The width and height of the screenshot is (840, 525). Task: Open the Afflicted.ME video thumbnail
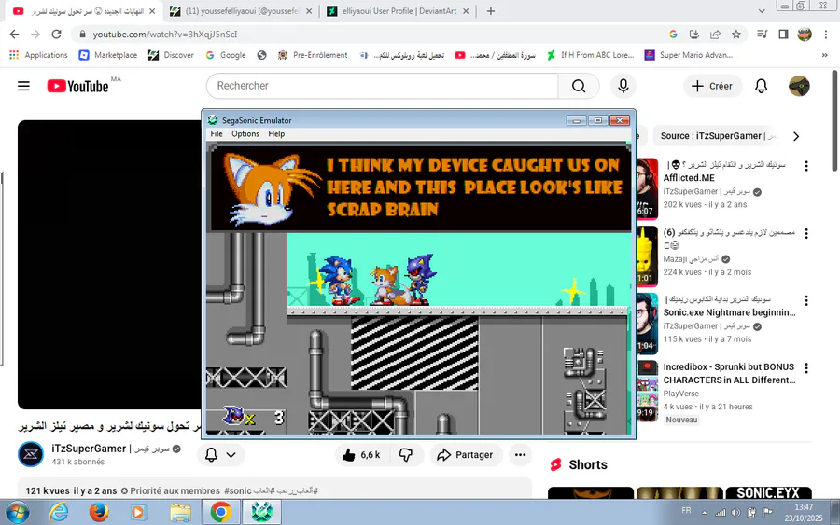(647, 188)
